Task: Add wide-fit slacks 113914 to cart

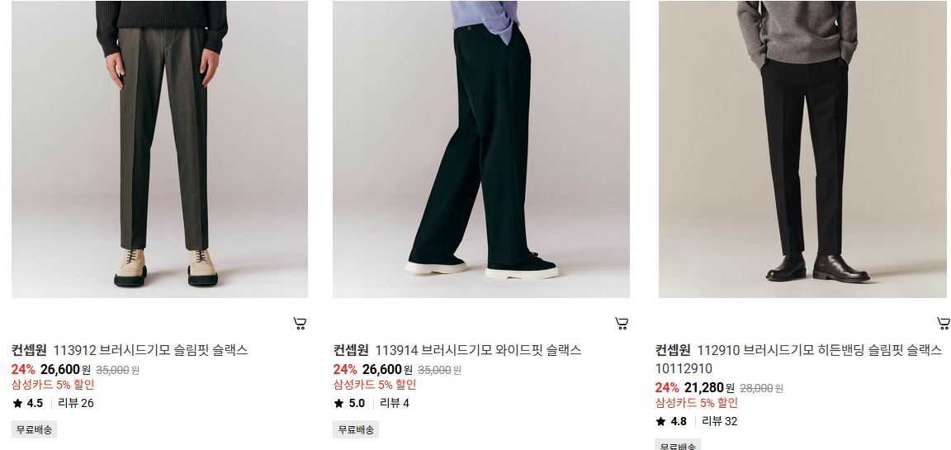Action: tap(622, 323)
